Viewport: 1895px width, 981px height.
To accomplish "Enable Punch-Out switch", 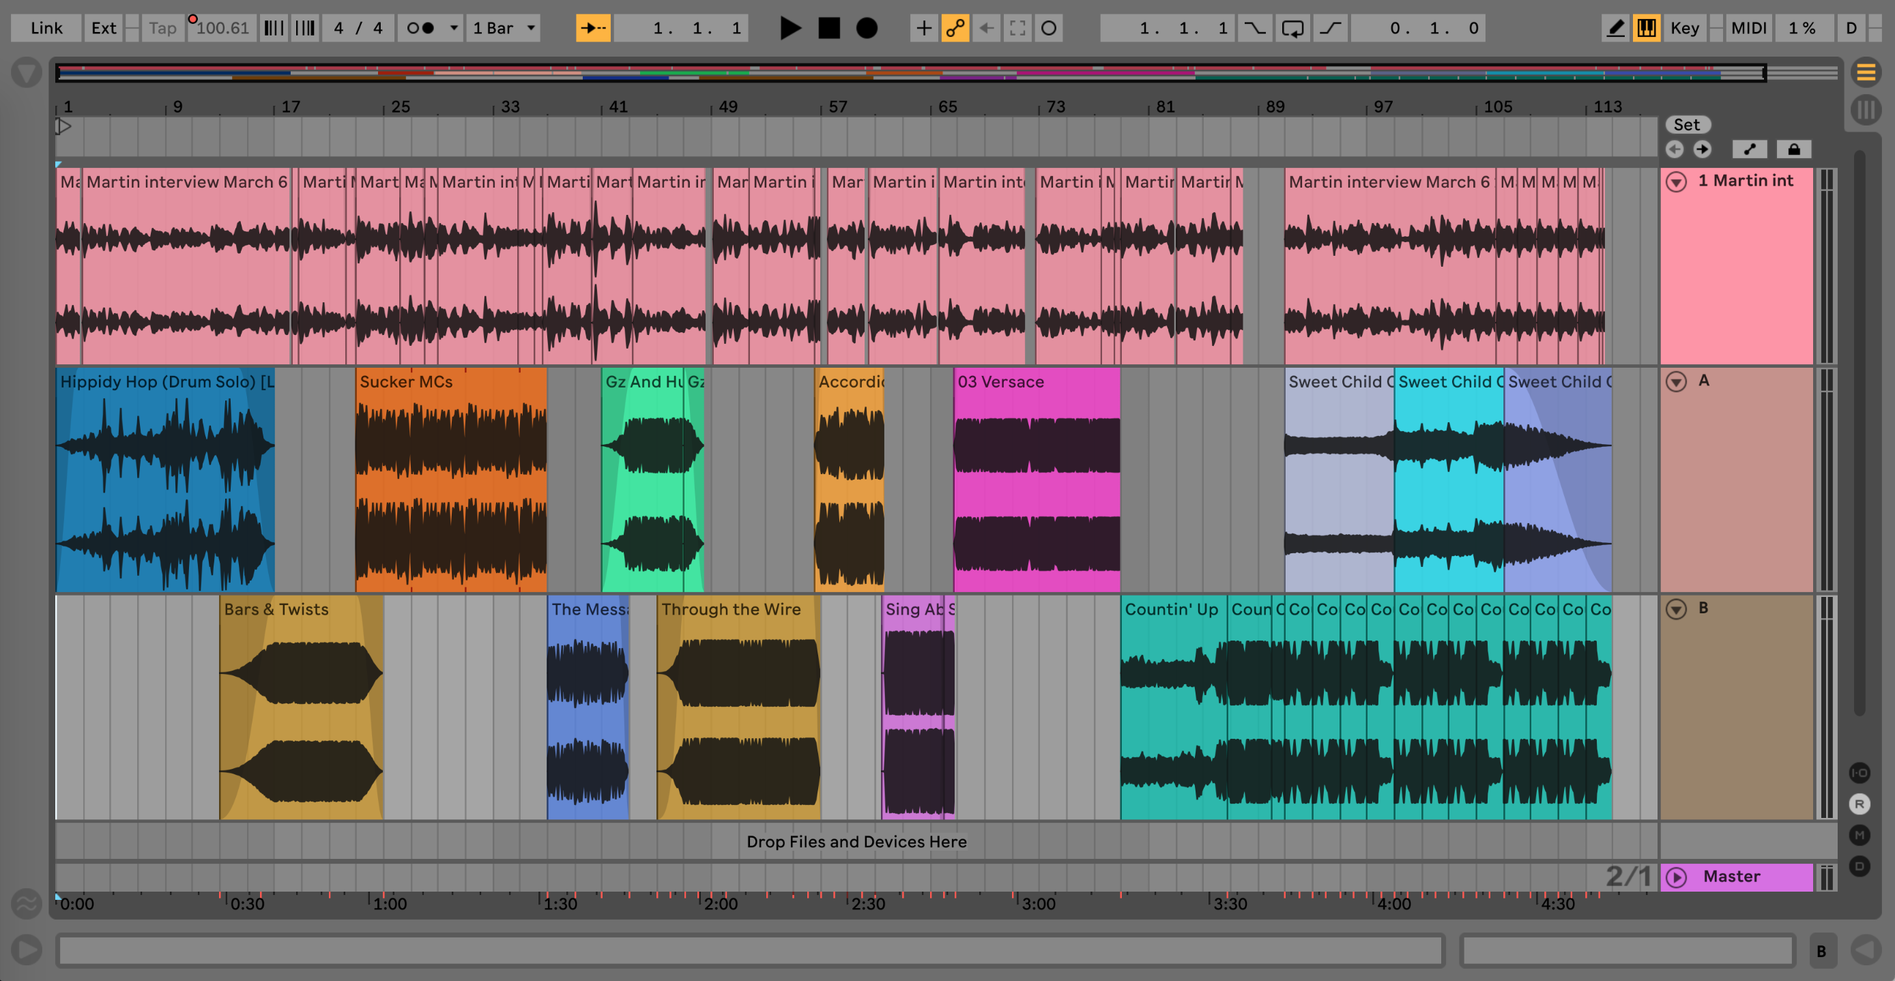I will click(1331, 28).
